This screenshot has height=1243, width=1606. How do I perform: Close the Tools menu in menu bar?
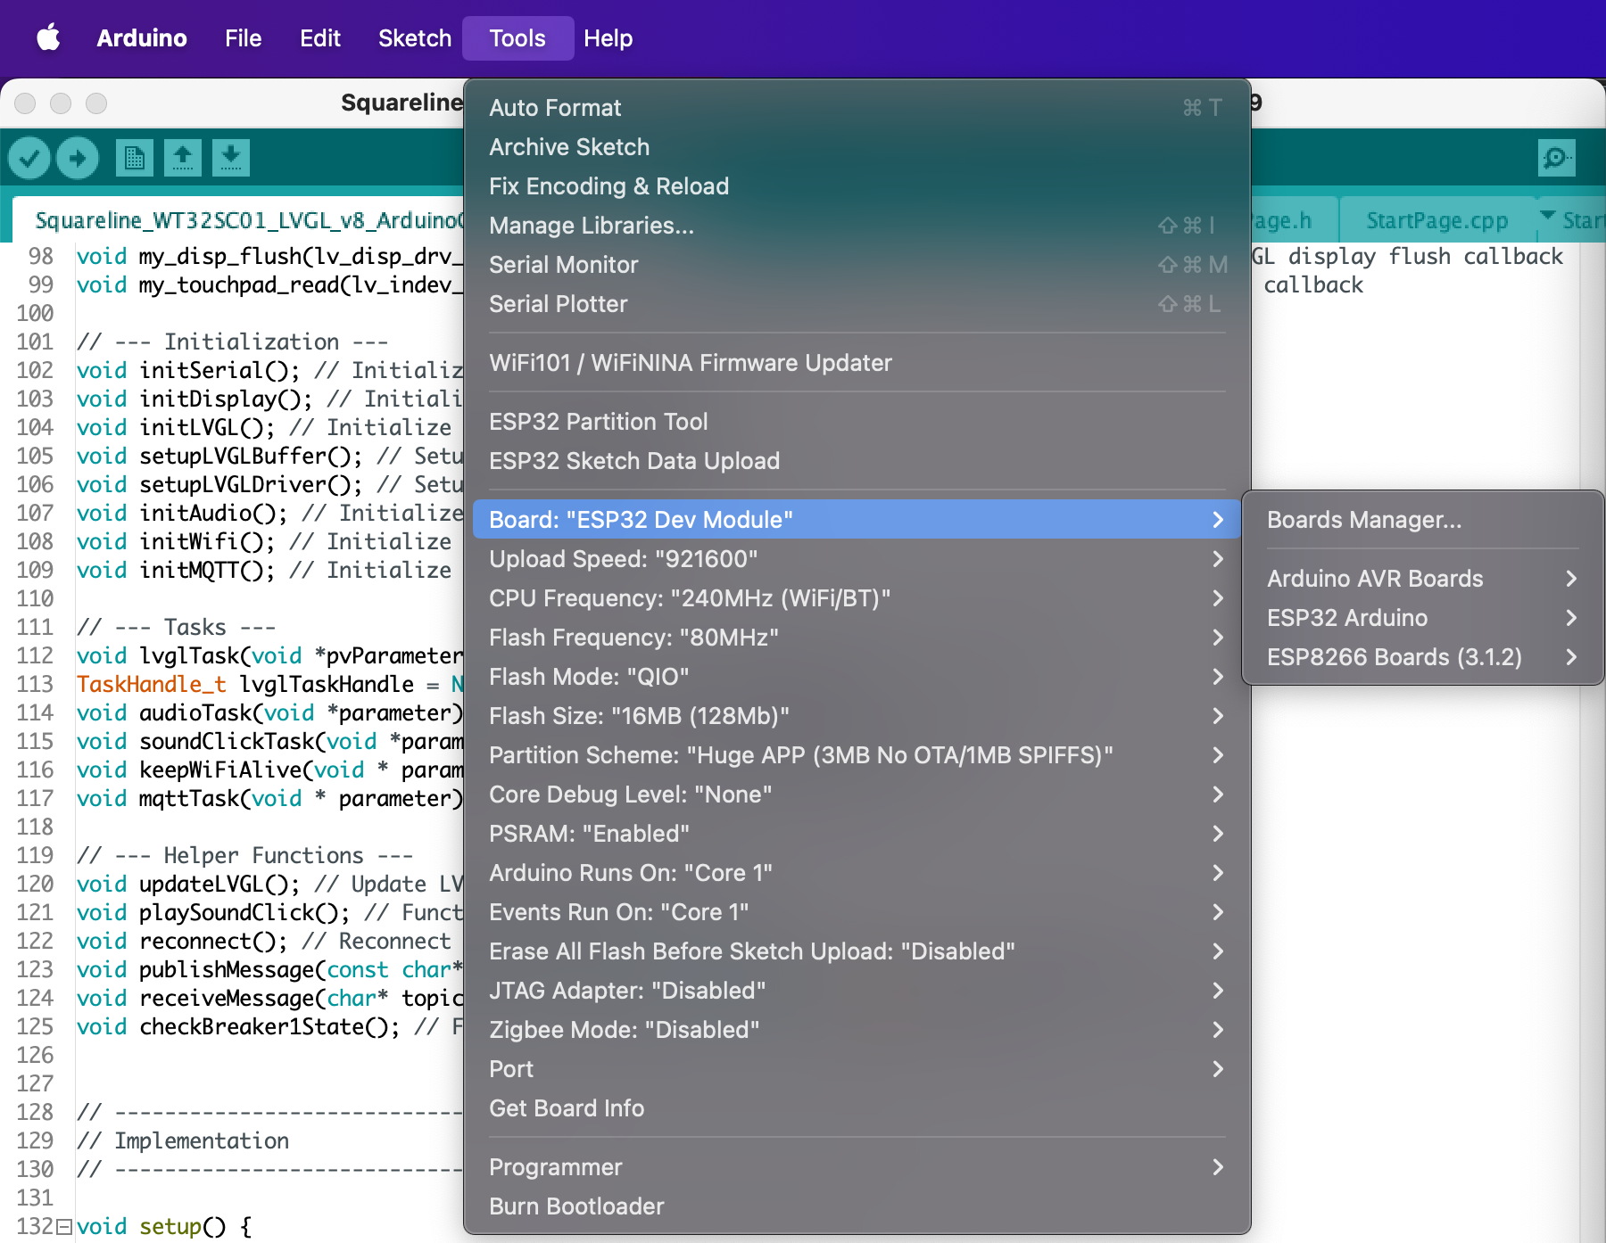517,38
